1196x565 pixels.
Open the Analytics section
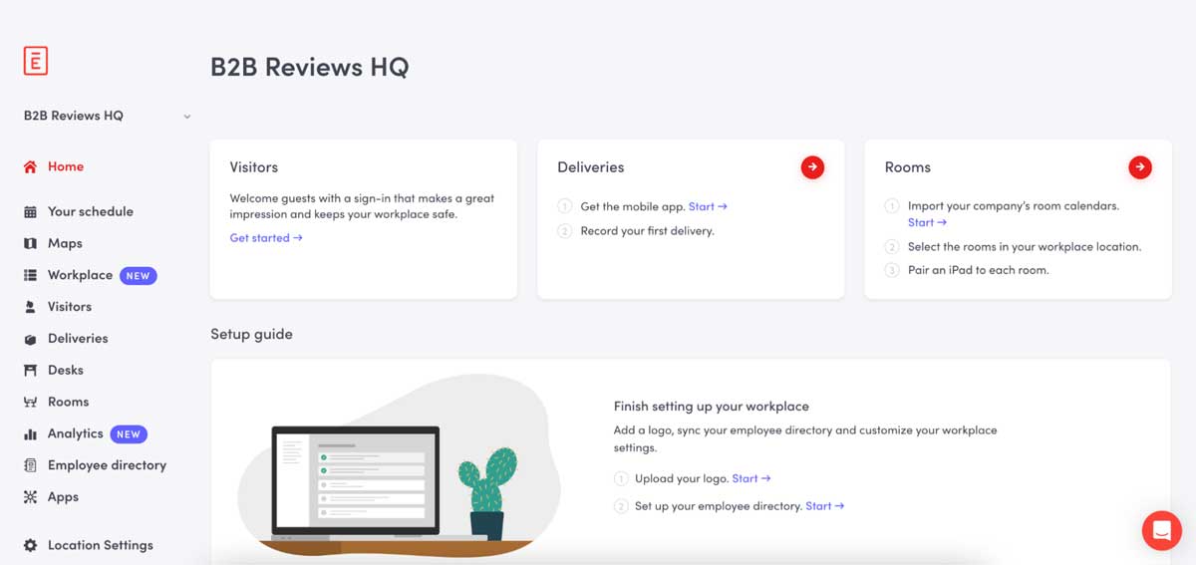click(76, 434)
